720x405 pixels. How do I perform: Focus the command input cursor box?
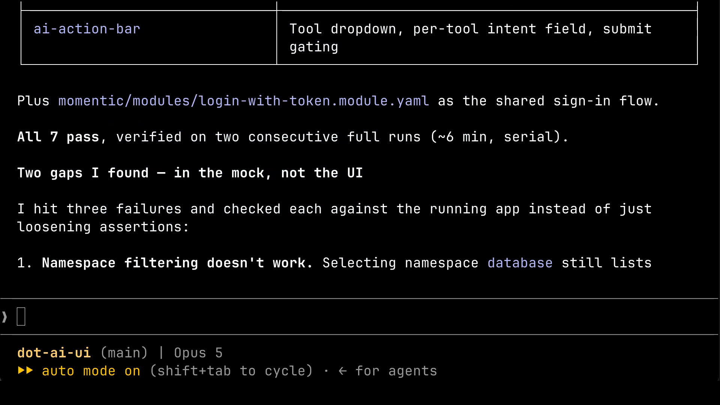pos(21,316)
